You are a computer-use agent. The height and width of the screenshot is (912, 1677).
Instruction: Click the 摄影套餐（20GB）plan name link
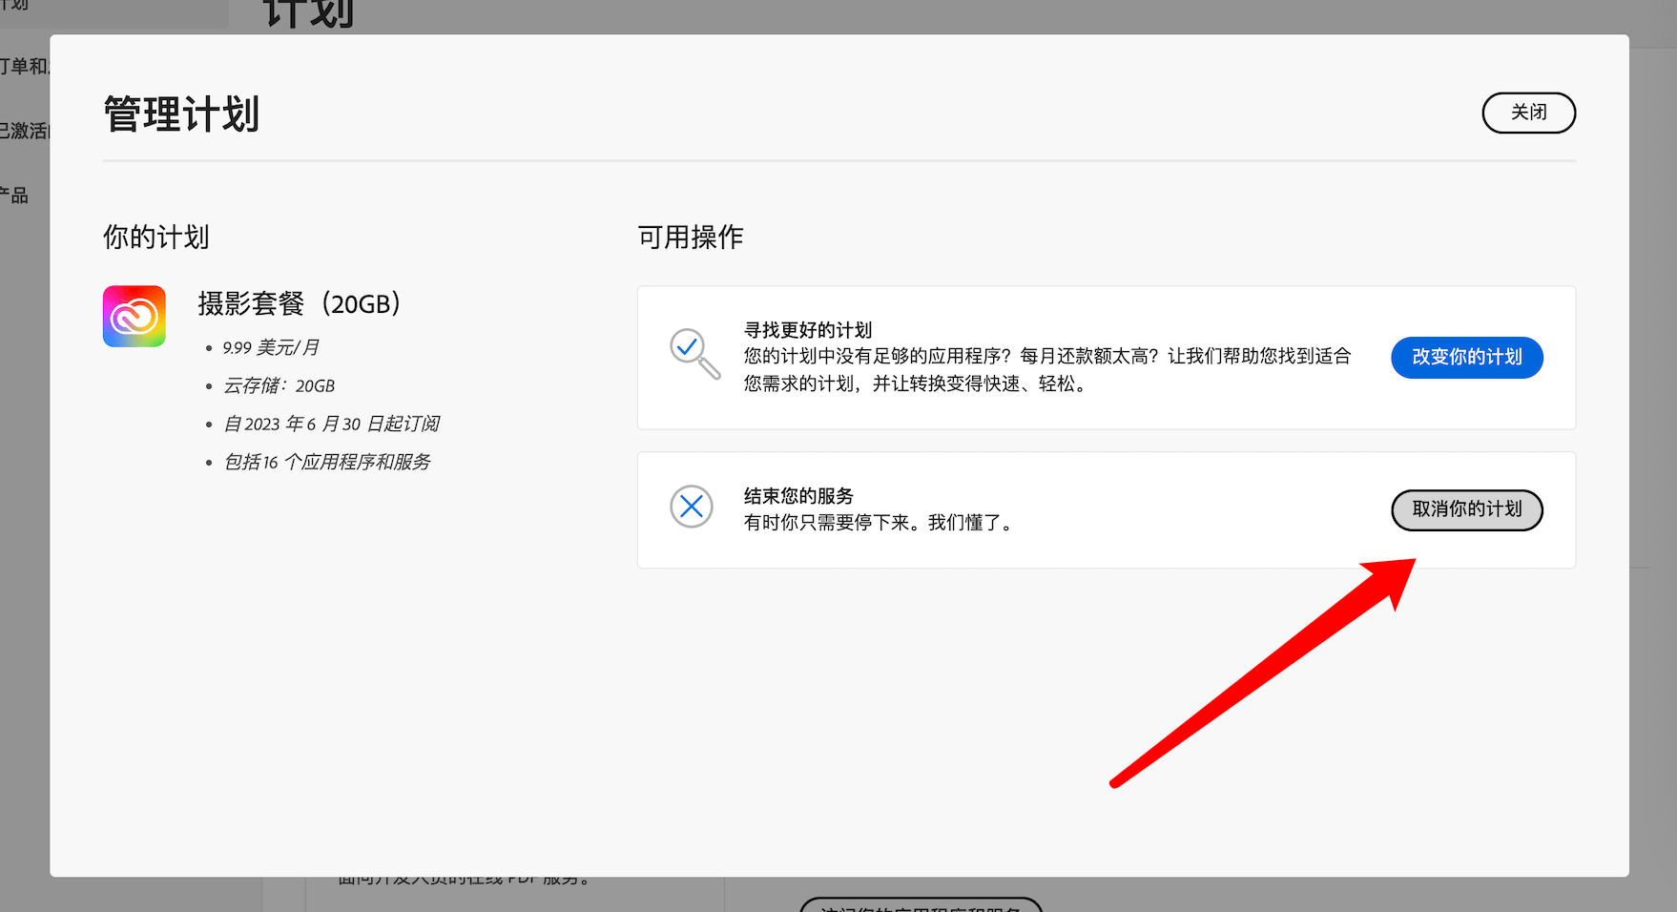tap(300, 303)
